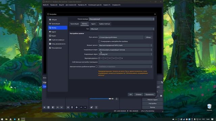Switch to the Трансляция output tab

pyautogui.click(x=75, y=24)
